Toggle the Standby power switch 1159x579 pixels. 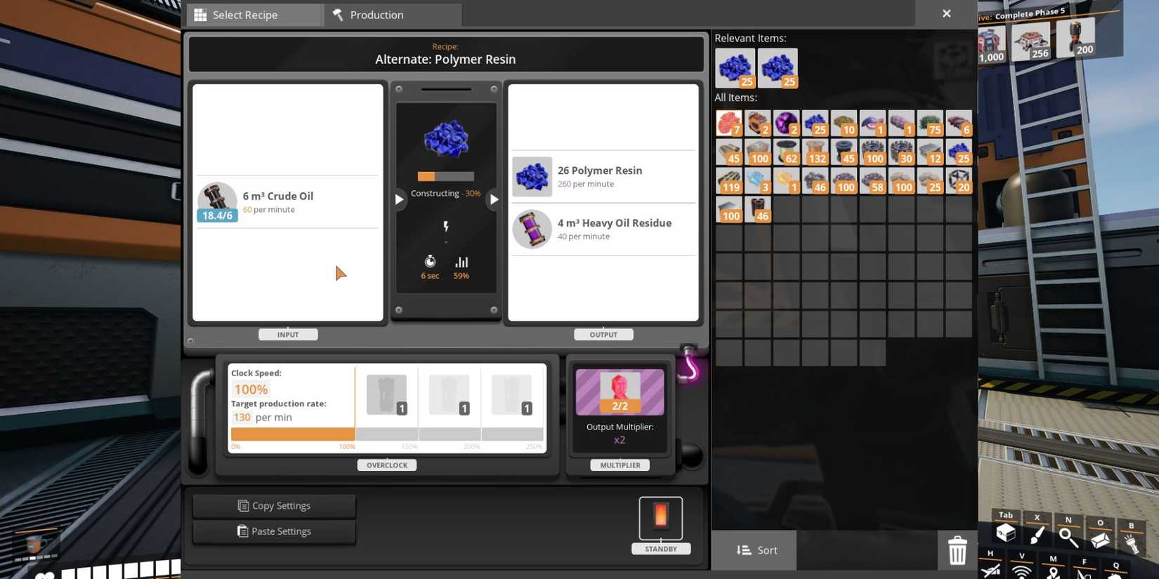(660, 518)
